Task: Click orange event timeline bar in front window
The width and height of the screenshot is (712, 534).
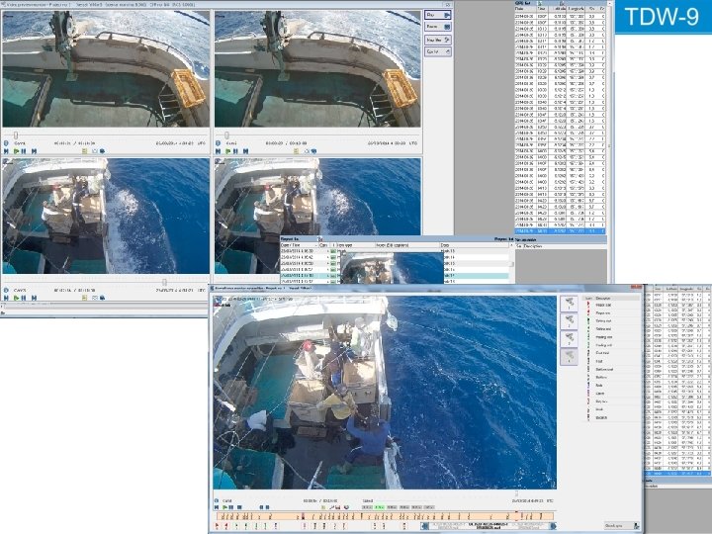Action: coord(385,516)
